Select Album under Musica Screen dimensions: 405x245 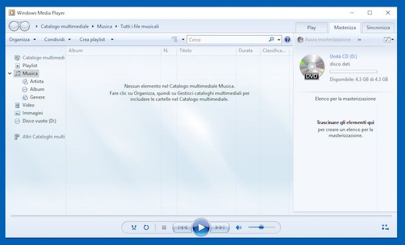pyautogui.click(x=34, y=89)
